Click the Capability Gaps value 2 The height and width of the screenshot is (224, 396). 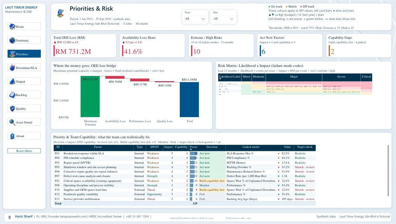tap(333, 51)
